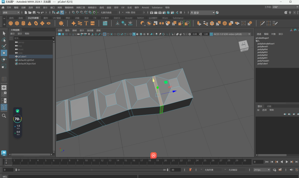Toggle wireframe cube display in viewport toolbar
The width and height of the screenshot is (299, 178).
click(131, 34)
